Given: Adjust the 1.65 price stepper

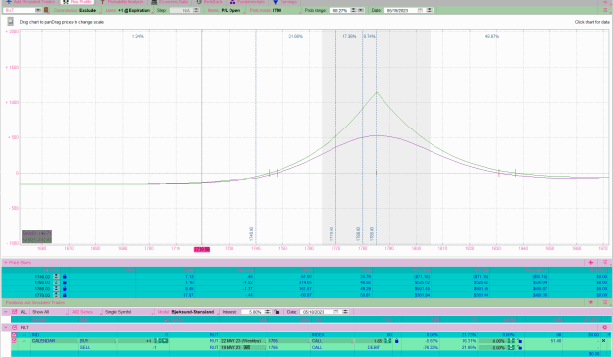Looking at the screenshot, I should pyautogui.click(x=387, y=341).
